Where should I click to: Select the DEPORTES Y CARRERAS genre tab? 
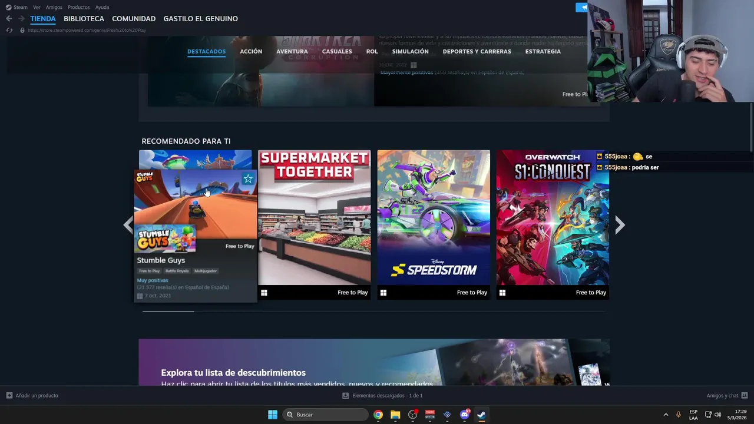[477, 51]
